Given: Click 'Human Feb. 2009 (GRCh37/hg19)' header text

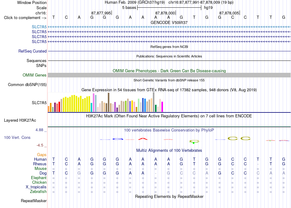Looking at the screenshot, I should click(135, 2).
